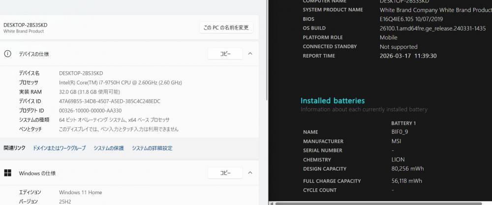Click the pen and touch value text
The image size is (492, 205).
119,129
